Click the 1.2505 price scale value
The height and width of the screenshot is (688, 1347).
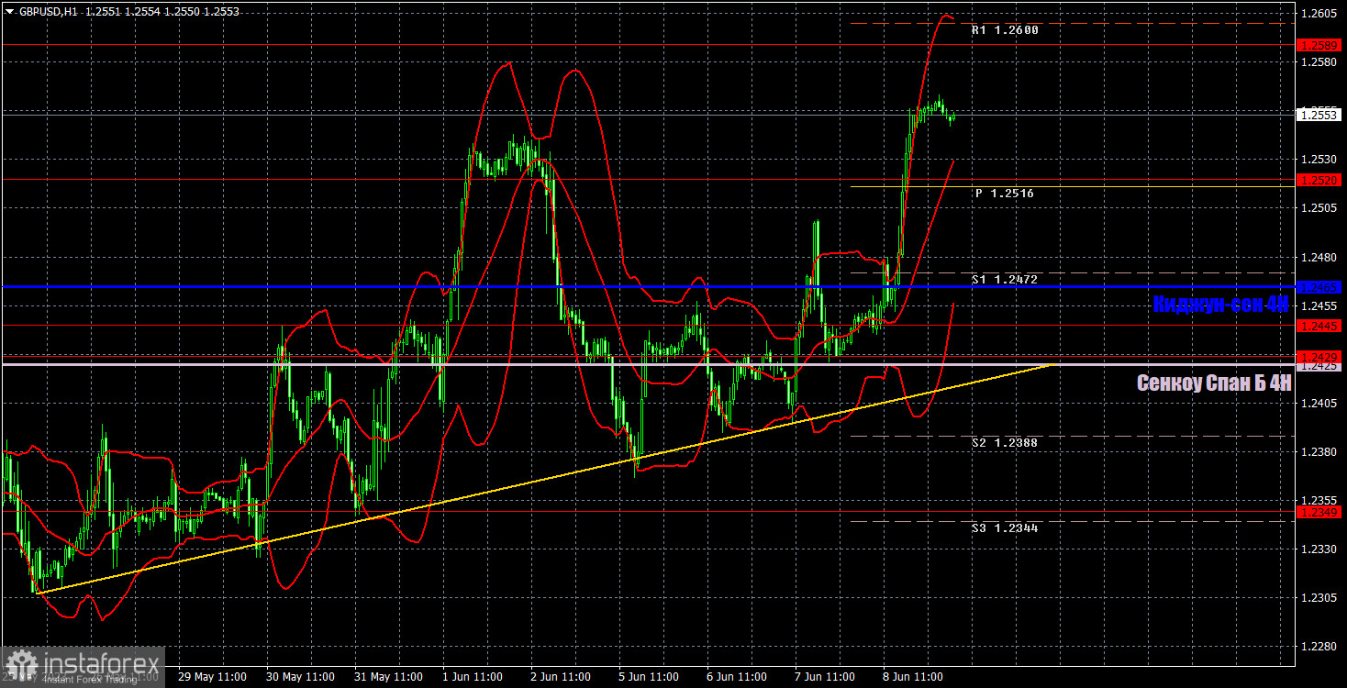[1320, 208]
